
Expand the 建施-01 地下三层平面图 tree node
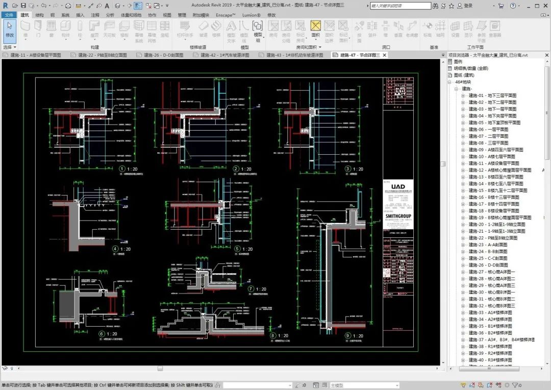click(463, 95)
